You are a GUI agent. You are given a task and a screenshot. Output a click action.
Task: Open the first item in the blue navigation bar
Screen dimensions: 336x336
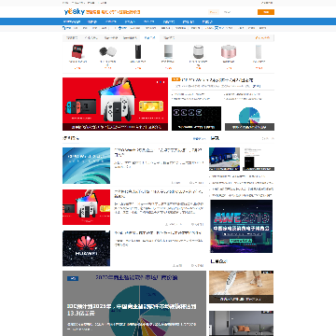(72, 21)
